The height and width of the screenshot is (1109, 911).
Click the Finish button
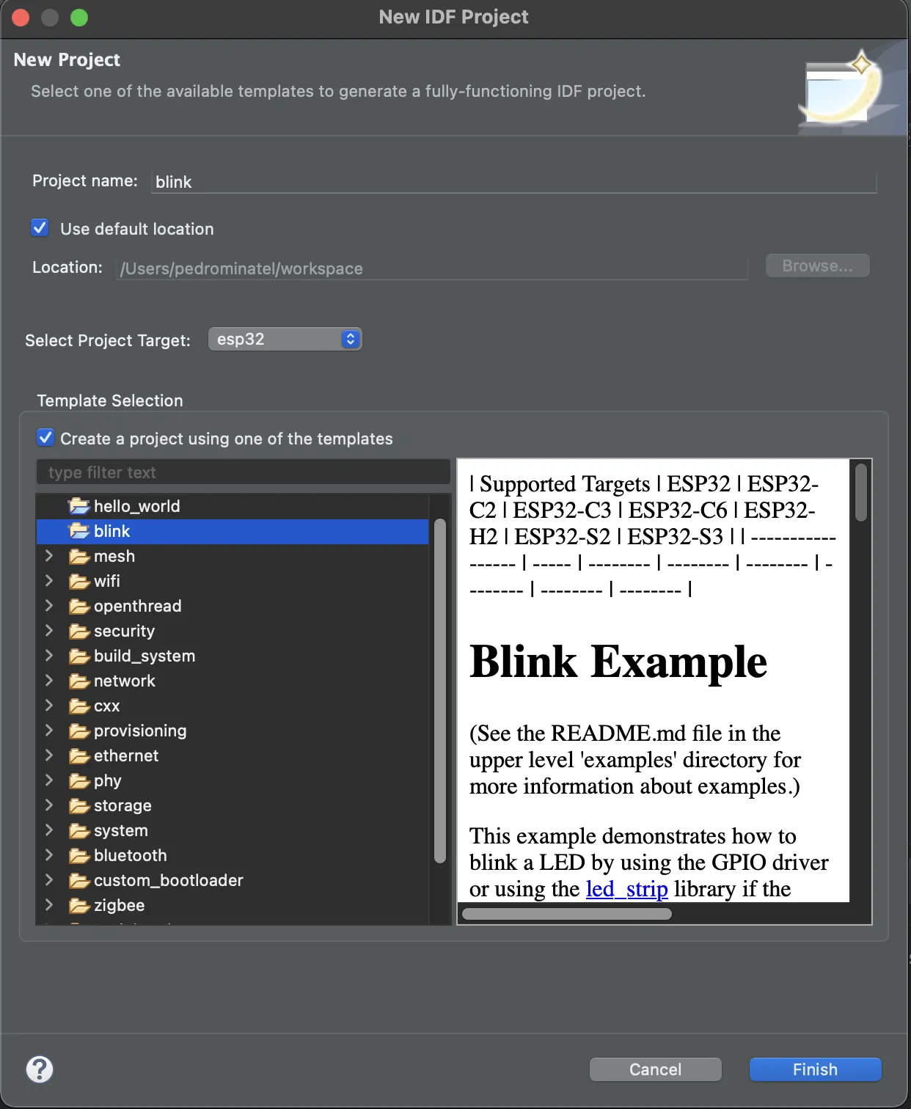pos(815,1069)
